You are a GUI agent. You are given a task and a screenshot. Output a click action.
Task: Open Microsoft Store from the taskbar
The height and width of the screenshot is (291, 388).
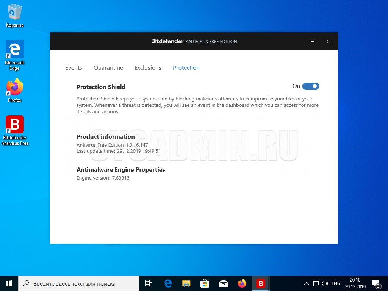tap(205, 283)
